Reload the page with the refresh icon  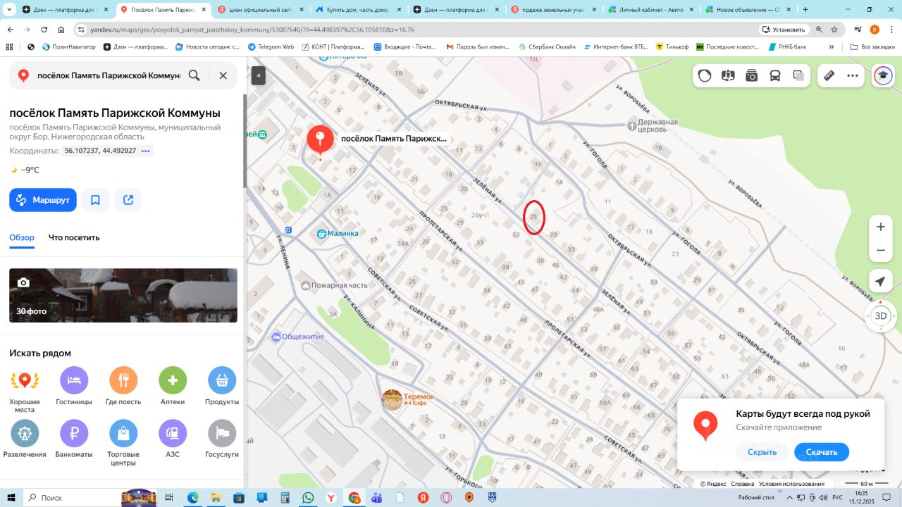pyautogui.click(x=44, y=30)
